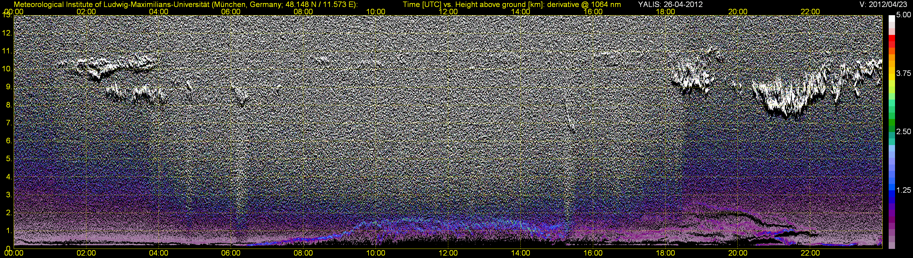Viewport: 913px width, 258px height.
Task: Select the 08:00 label on the bottom time axis
Action: coord(304,253)
